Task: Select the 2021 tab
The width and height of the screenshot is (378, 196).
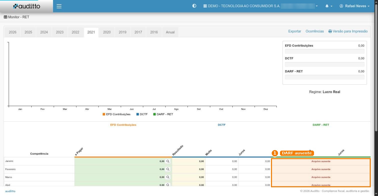Action: click(91, 32)
